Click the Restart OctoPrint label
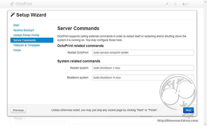 coord(78,53)
